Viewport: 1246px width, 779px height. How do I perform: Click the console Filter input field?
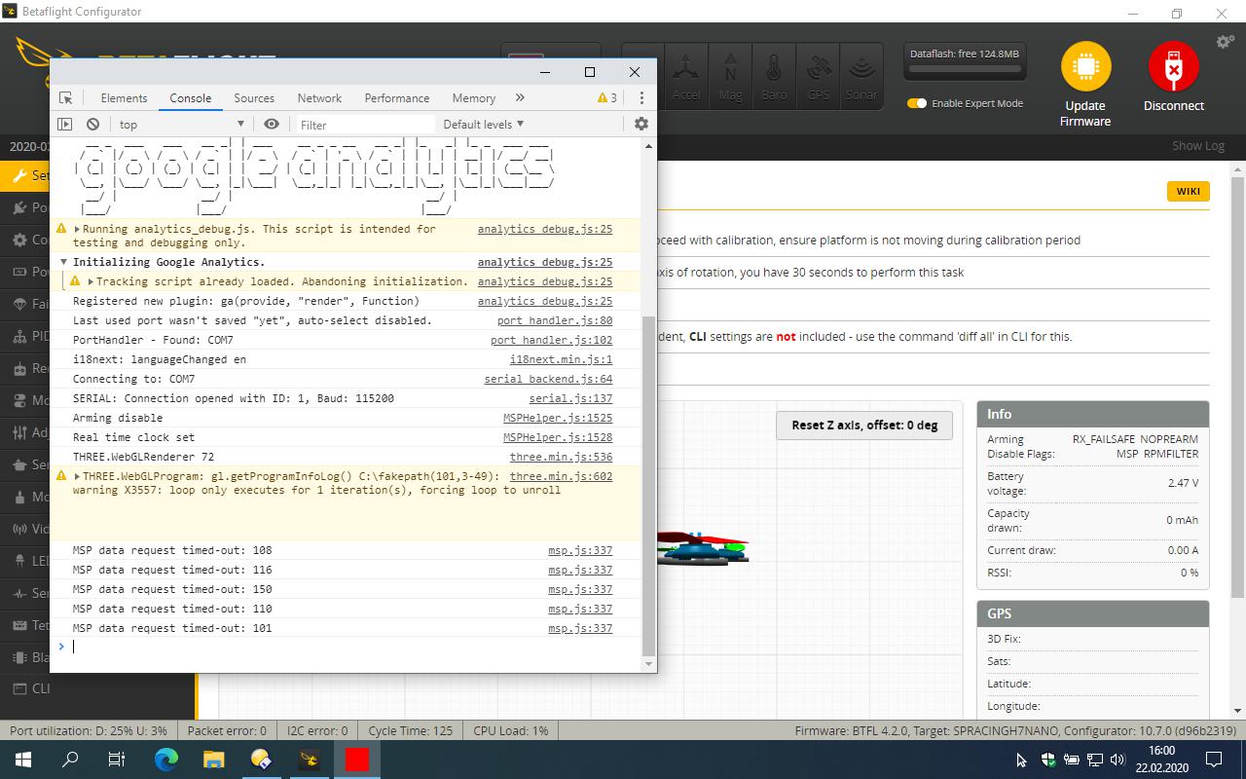pos(365,125)
